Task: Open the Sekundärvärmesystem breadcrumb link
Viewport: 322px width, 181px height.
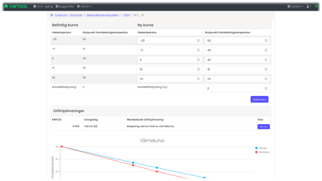Action: tap(103, 15)
